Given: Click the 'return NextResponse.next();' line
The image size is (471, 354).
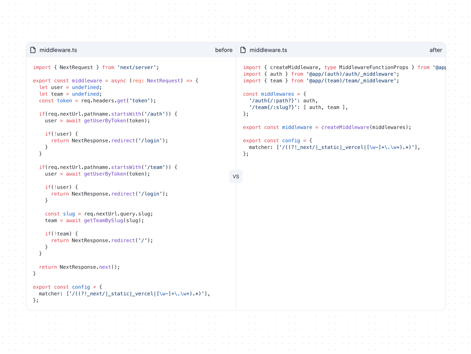Looking at the screenshot, I should tap(79, 267).
